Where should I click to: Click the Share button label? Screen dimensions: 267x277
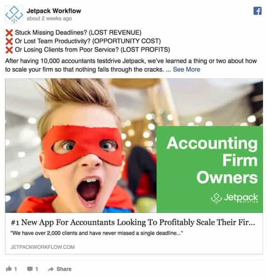click(x=64, y=269)
